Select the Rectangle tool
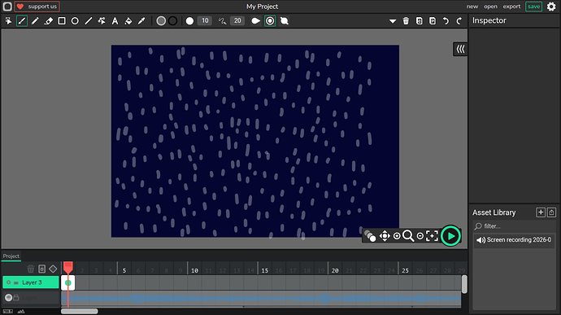 (62, 21)
